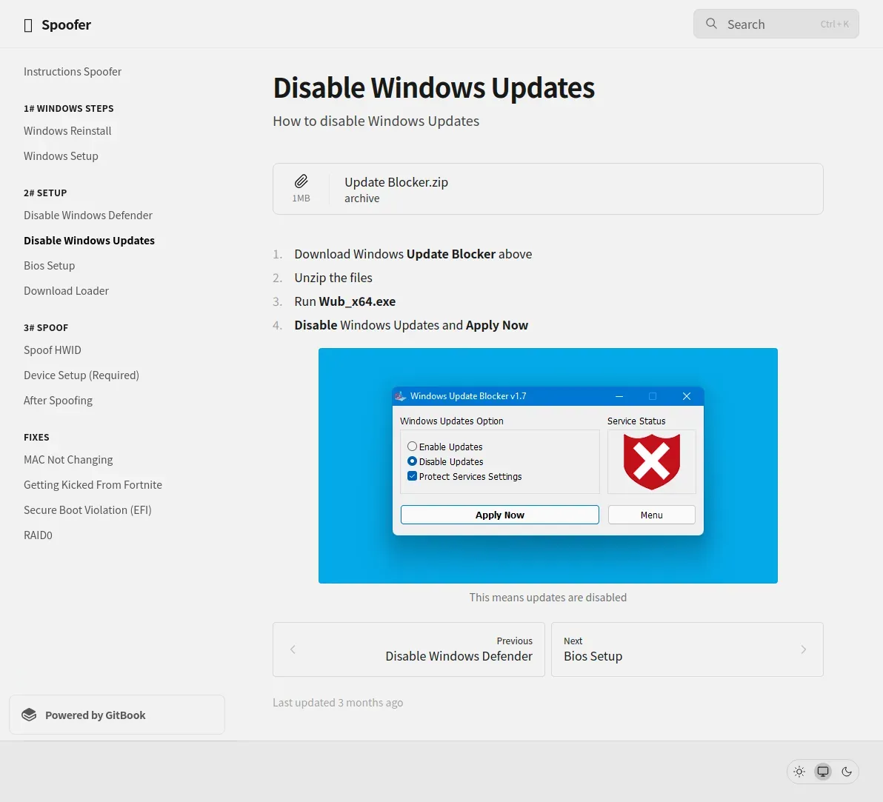This screenshot has width=883, height=802.
Task: Download Update Blocker.zip archive
Action: point(548,189)
